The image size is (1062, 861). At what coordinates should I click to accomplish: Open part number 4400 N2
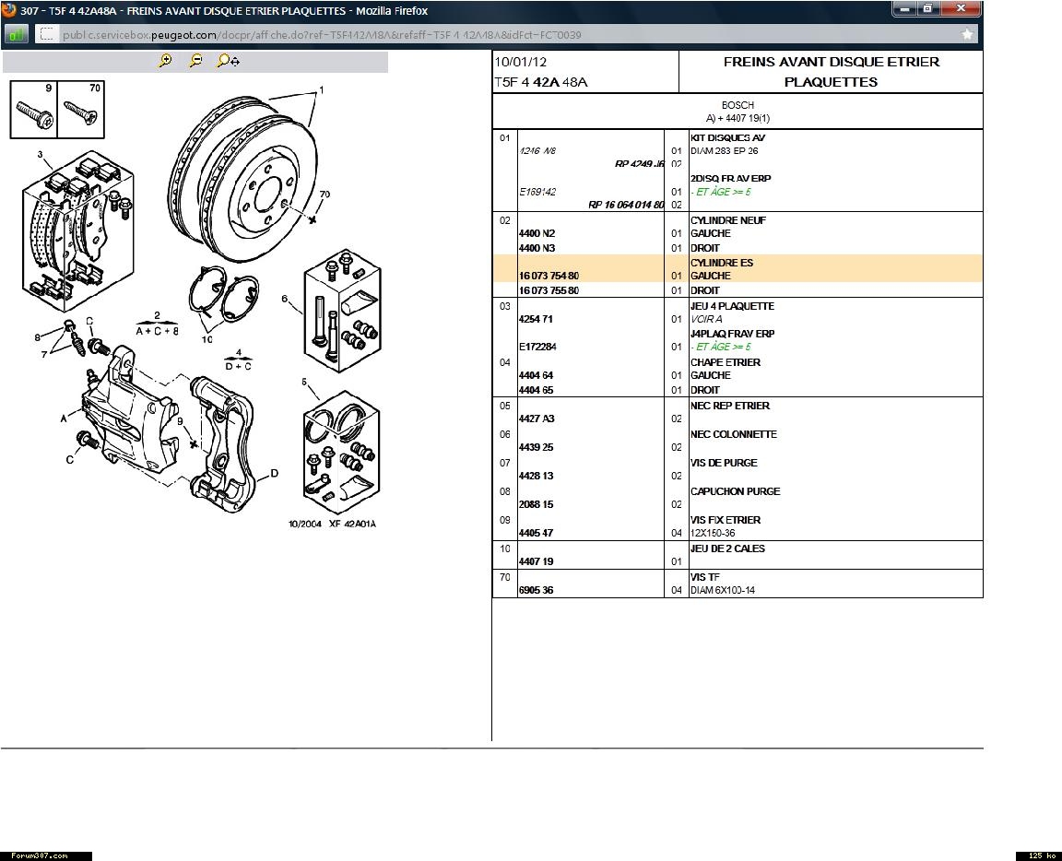(537, 234)
